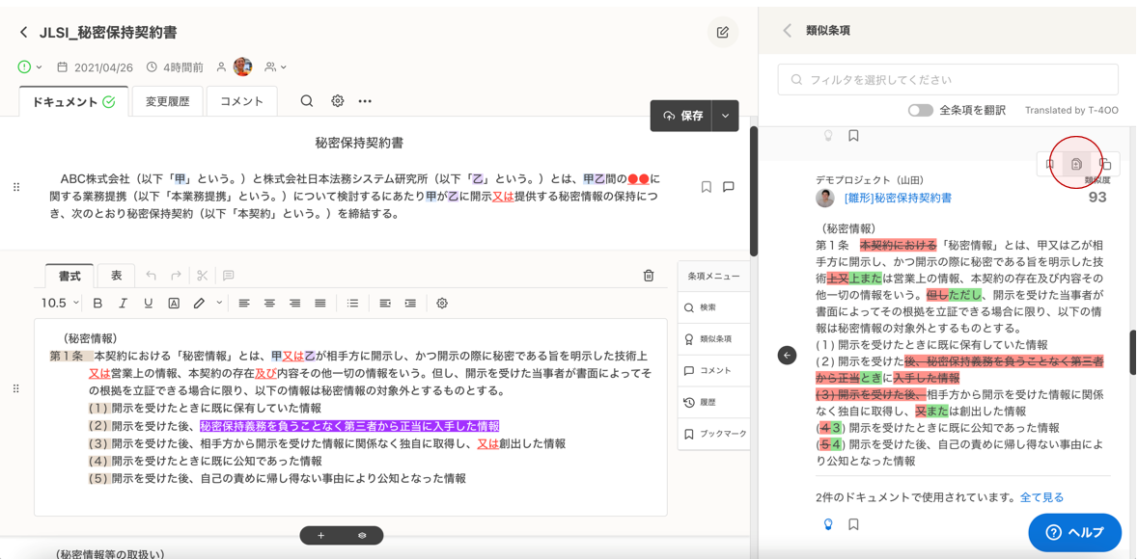Switch to the 変更履歴 tab
Image resolution: width=1138 pixels, height=559 pixels.
coord(168,101)
